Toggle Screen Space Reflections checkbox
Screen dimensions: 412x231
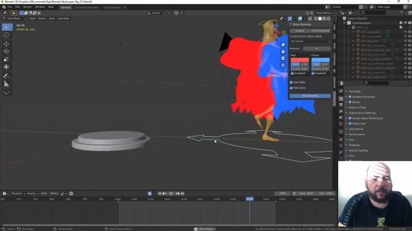pos(350,118)
